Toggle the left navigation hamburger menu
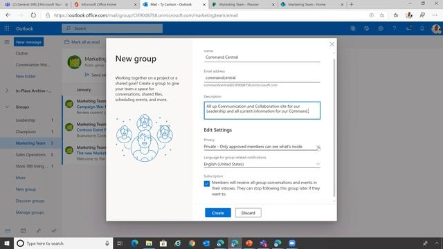 pyautogui.click(x=7, y=42)
